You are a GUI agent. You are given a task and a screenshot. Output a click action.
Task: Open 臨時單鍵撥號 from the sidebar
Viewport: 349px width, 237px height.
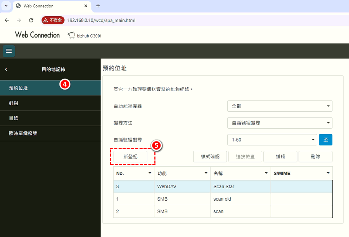click(23, 133)
